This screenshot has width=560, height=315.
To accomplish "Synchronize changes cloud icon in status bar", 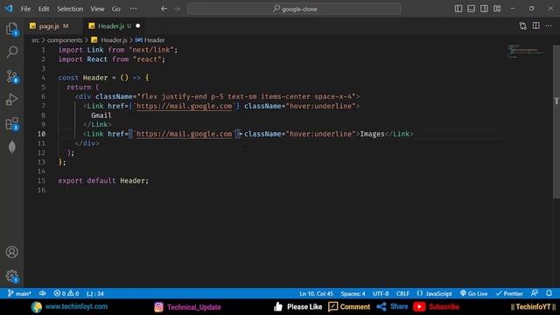I will [x=43, y=294].
